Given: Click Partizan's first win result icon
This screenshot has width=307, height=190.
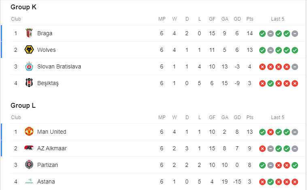Looking at the screenshot, I should click(x=262, y=165).
